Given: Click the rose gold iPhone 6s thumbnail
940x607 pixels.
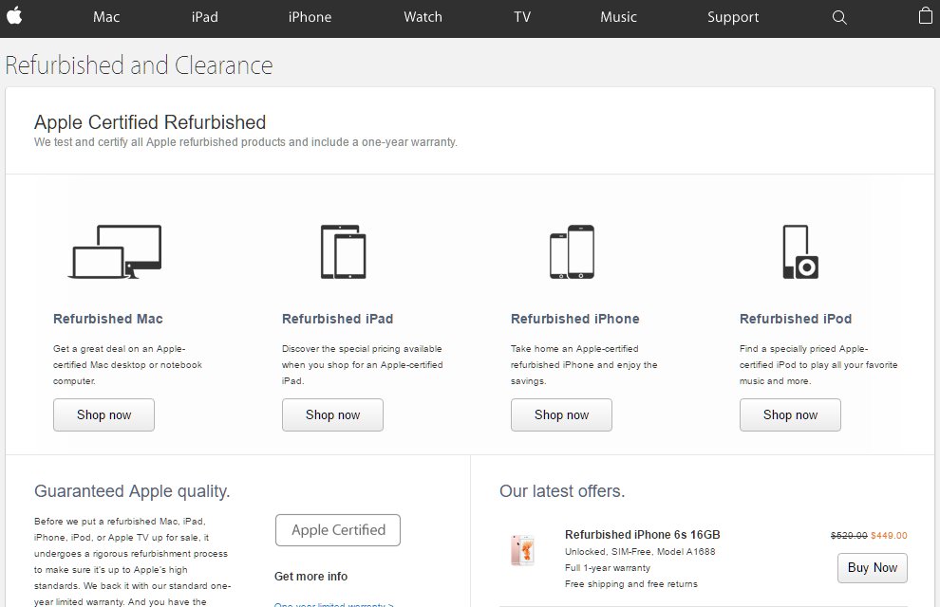Looking at the screenshot, I should tap(522, 550).
